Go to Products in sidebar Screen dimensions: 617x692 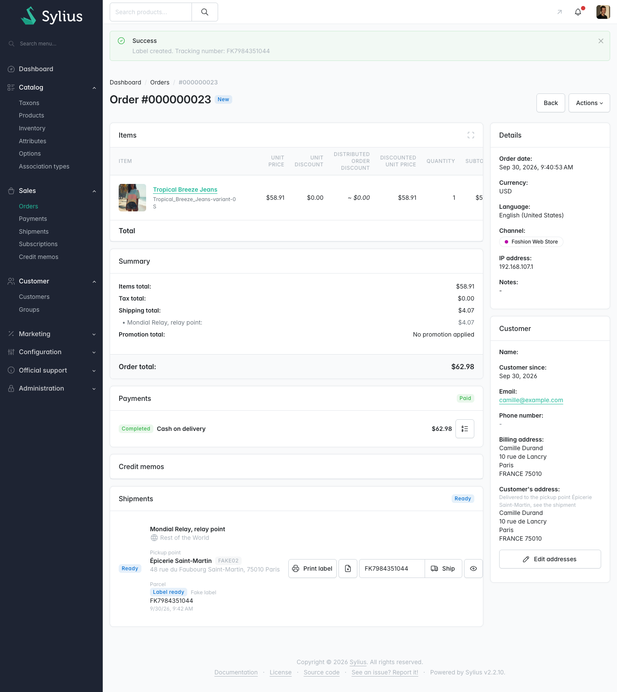pyautogui.click(x=31, y=115)
